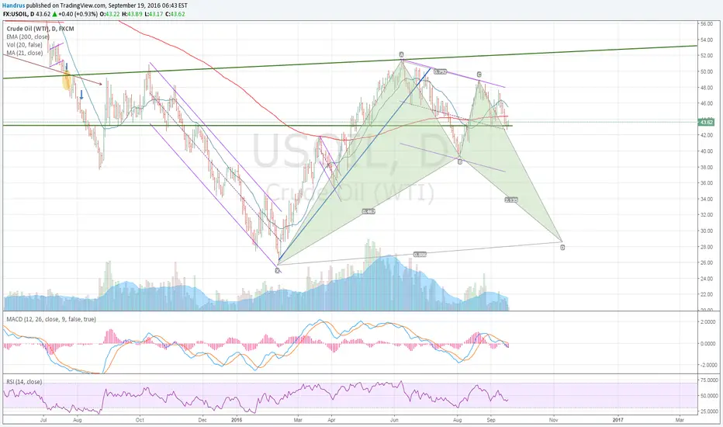Click the RSI 75.0000 axis value
The height and width of the screenshot is (427, 723).
(x=707, y=380)
